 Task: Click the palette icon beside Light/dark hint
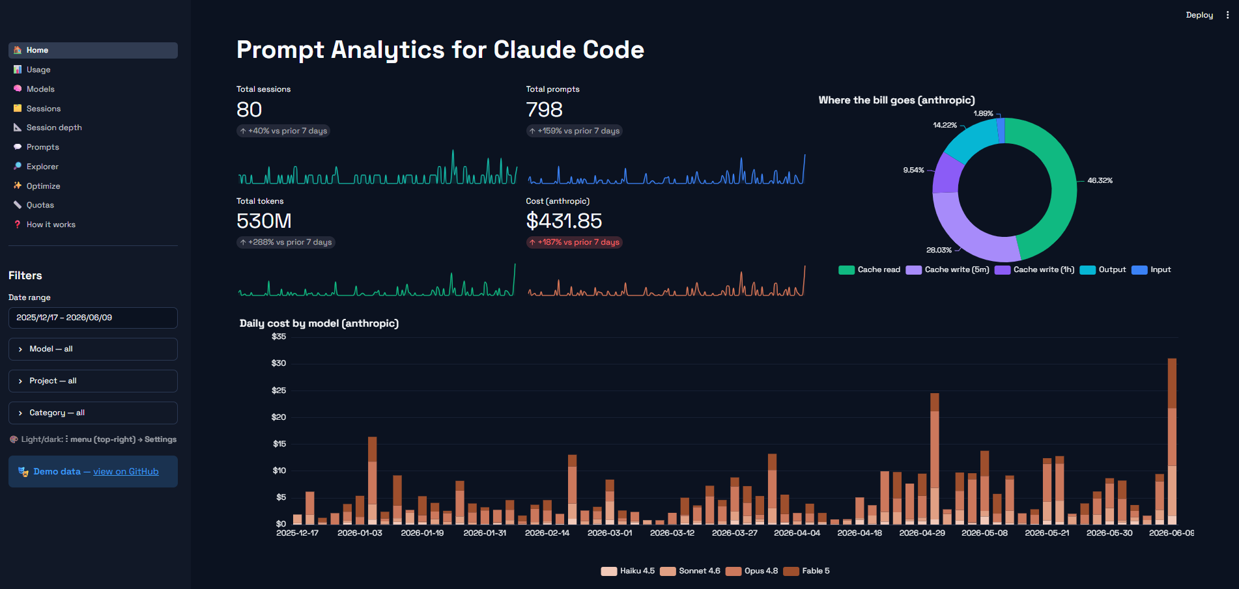[14, 439]
